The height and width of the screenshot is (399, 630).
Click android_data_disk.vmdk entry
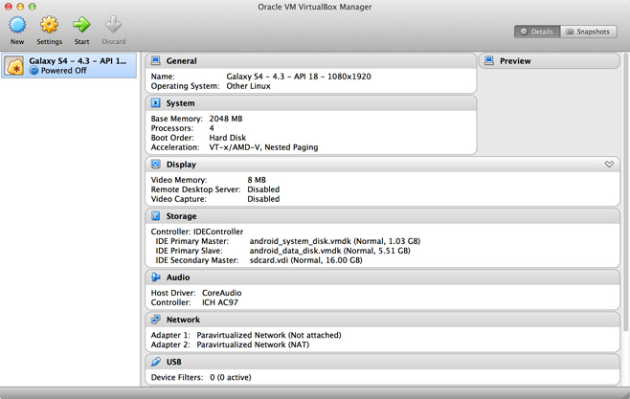(330, 251)
